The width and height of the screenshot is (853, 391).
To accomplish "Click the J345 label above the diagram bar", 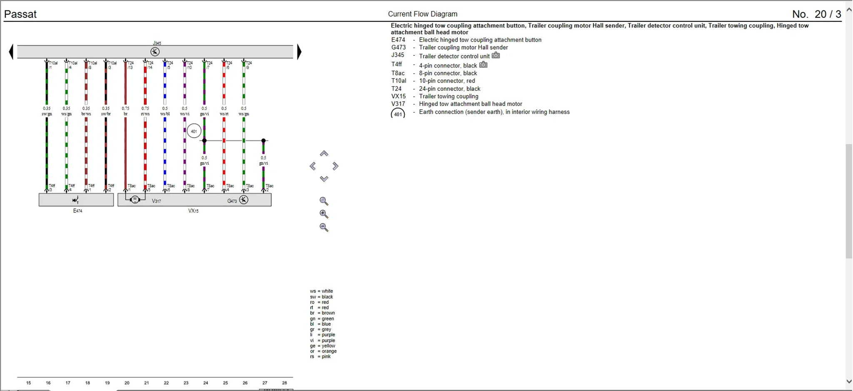I will (157, 43).
